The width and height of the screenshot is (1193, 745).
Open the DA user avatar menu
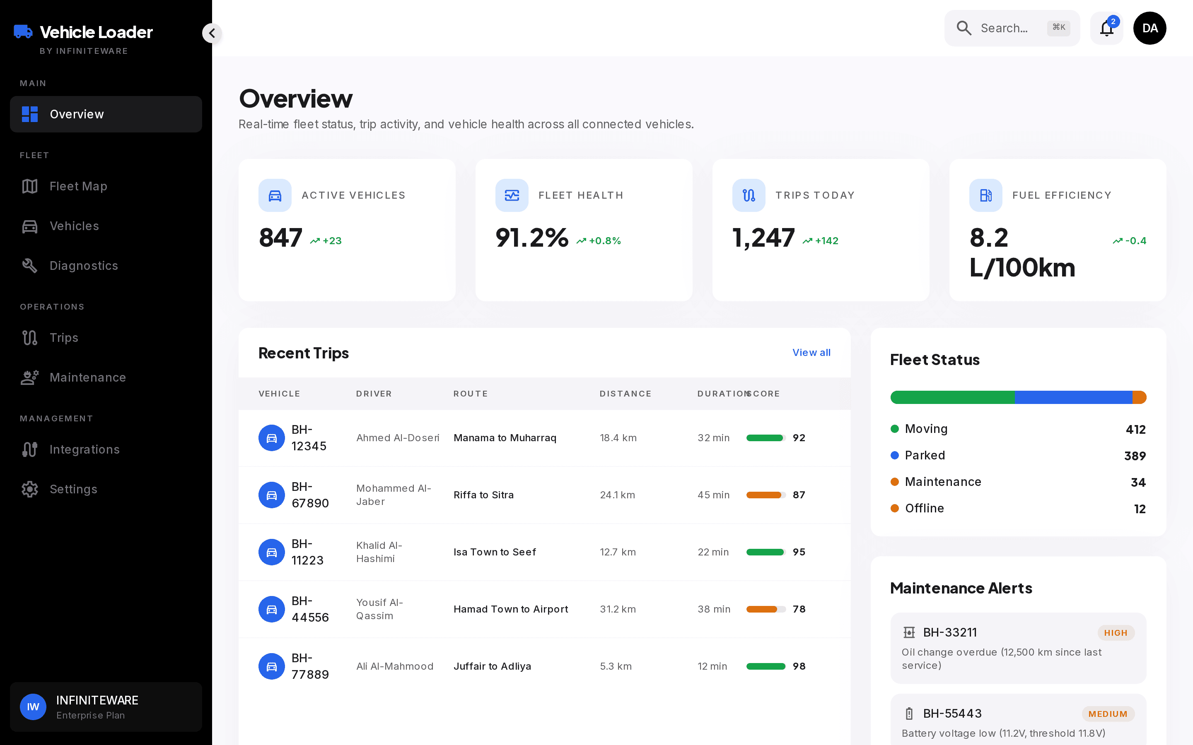(x=1150, y=28)
